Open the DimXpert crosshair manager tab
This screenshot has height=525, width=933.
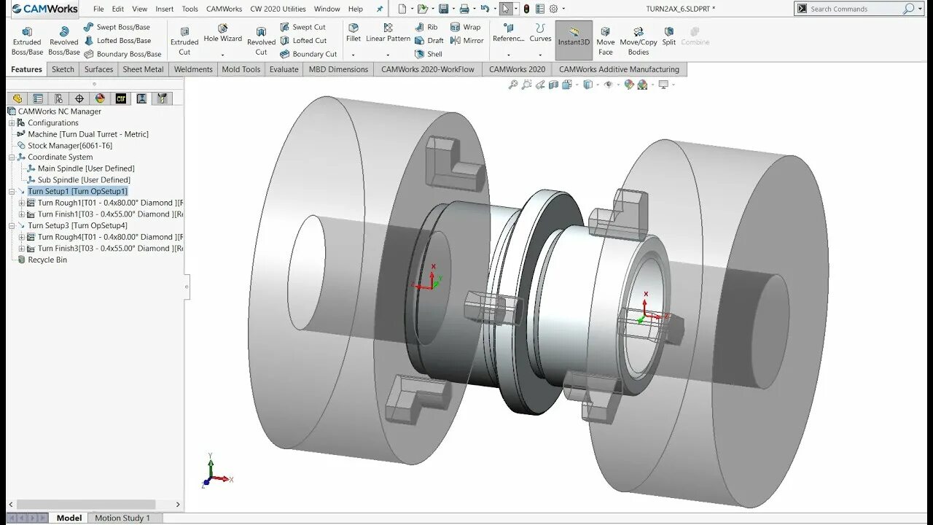pyautogui.click(x=79, y=98)
